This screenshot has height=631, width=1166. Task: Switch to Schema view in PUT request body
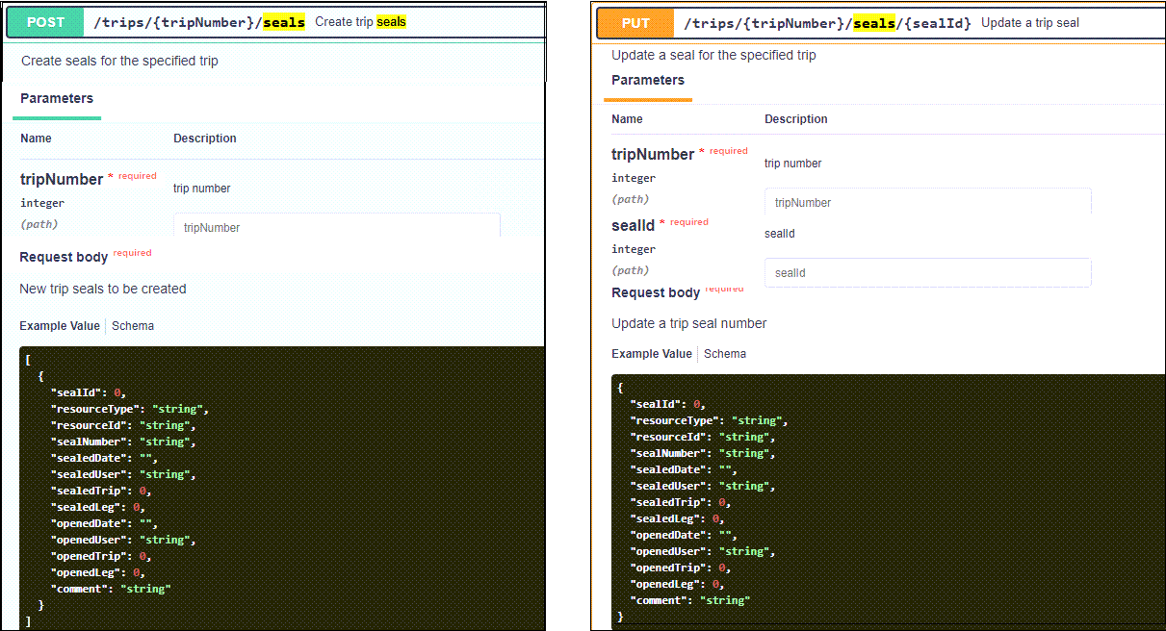click(725, 354)
